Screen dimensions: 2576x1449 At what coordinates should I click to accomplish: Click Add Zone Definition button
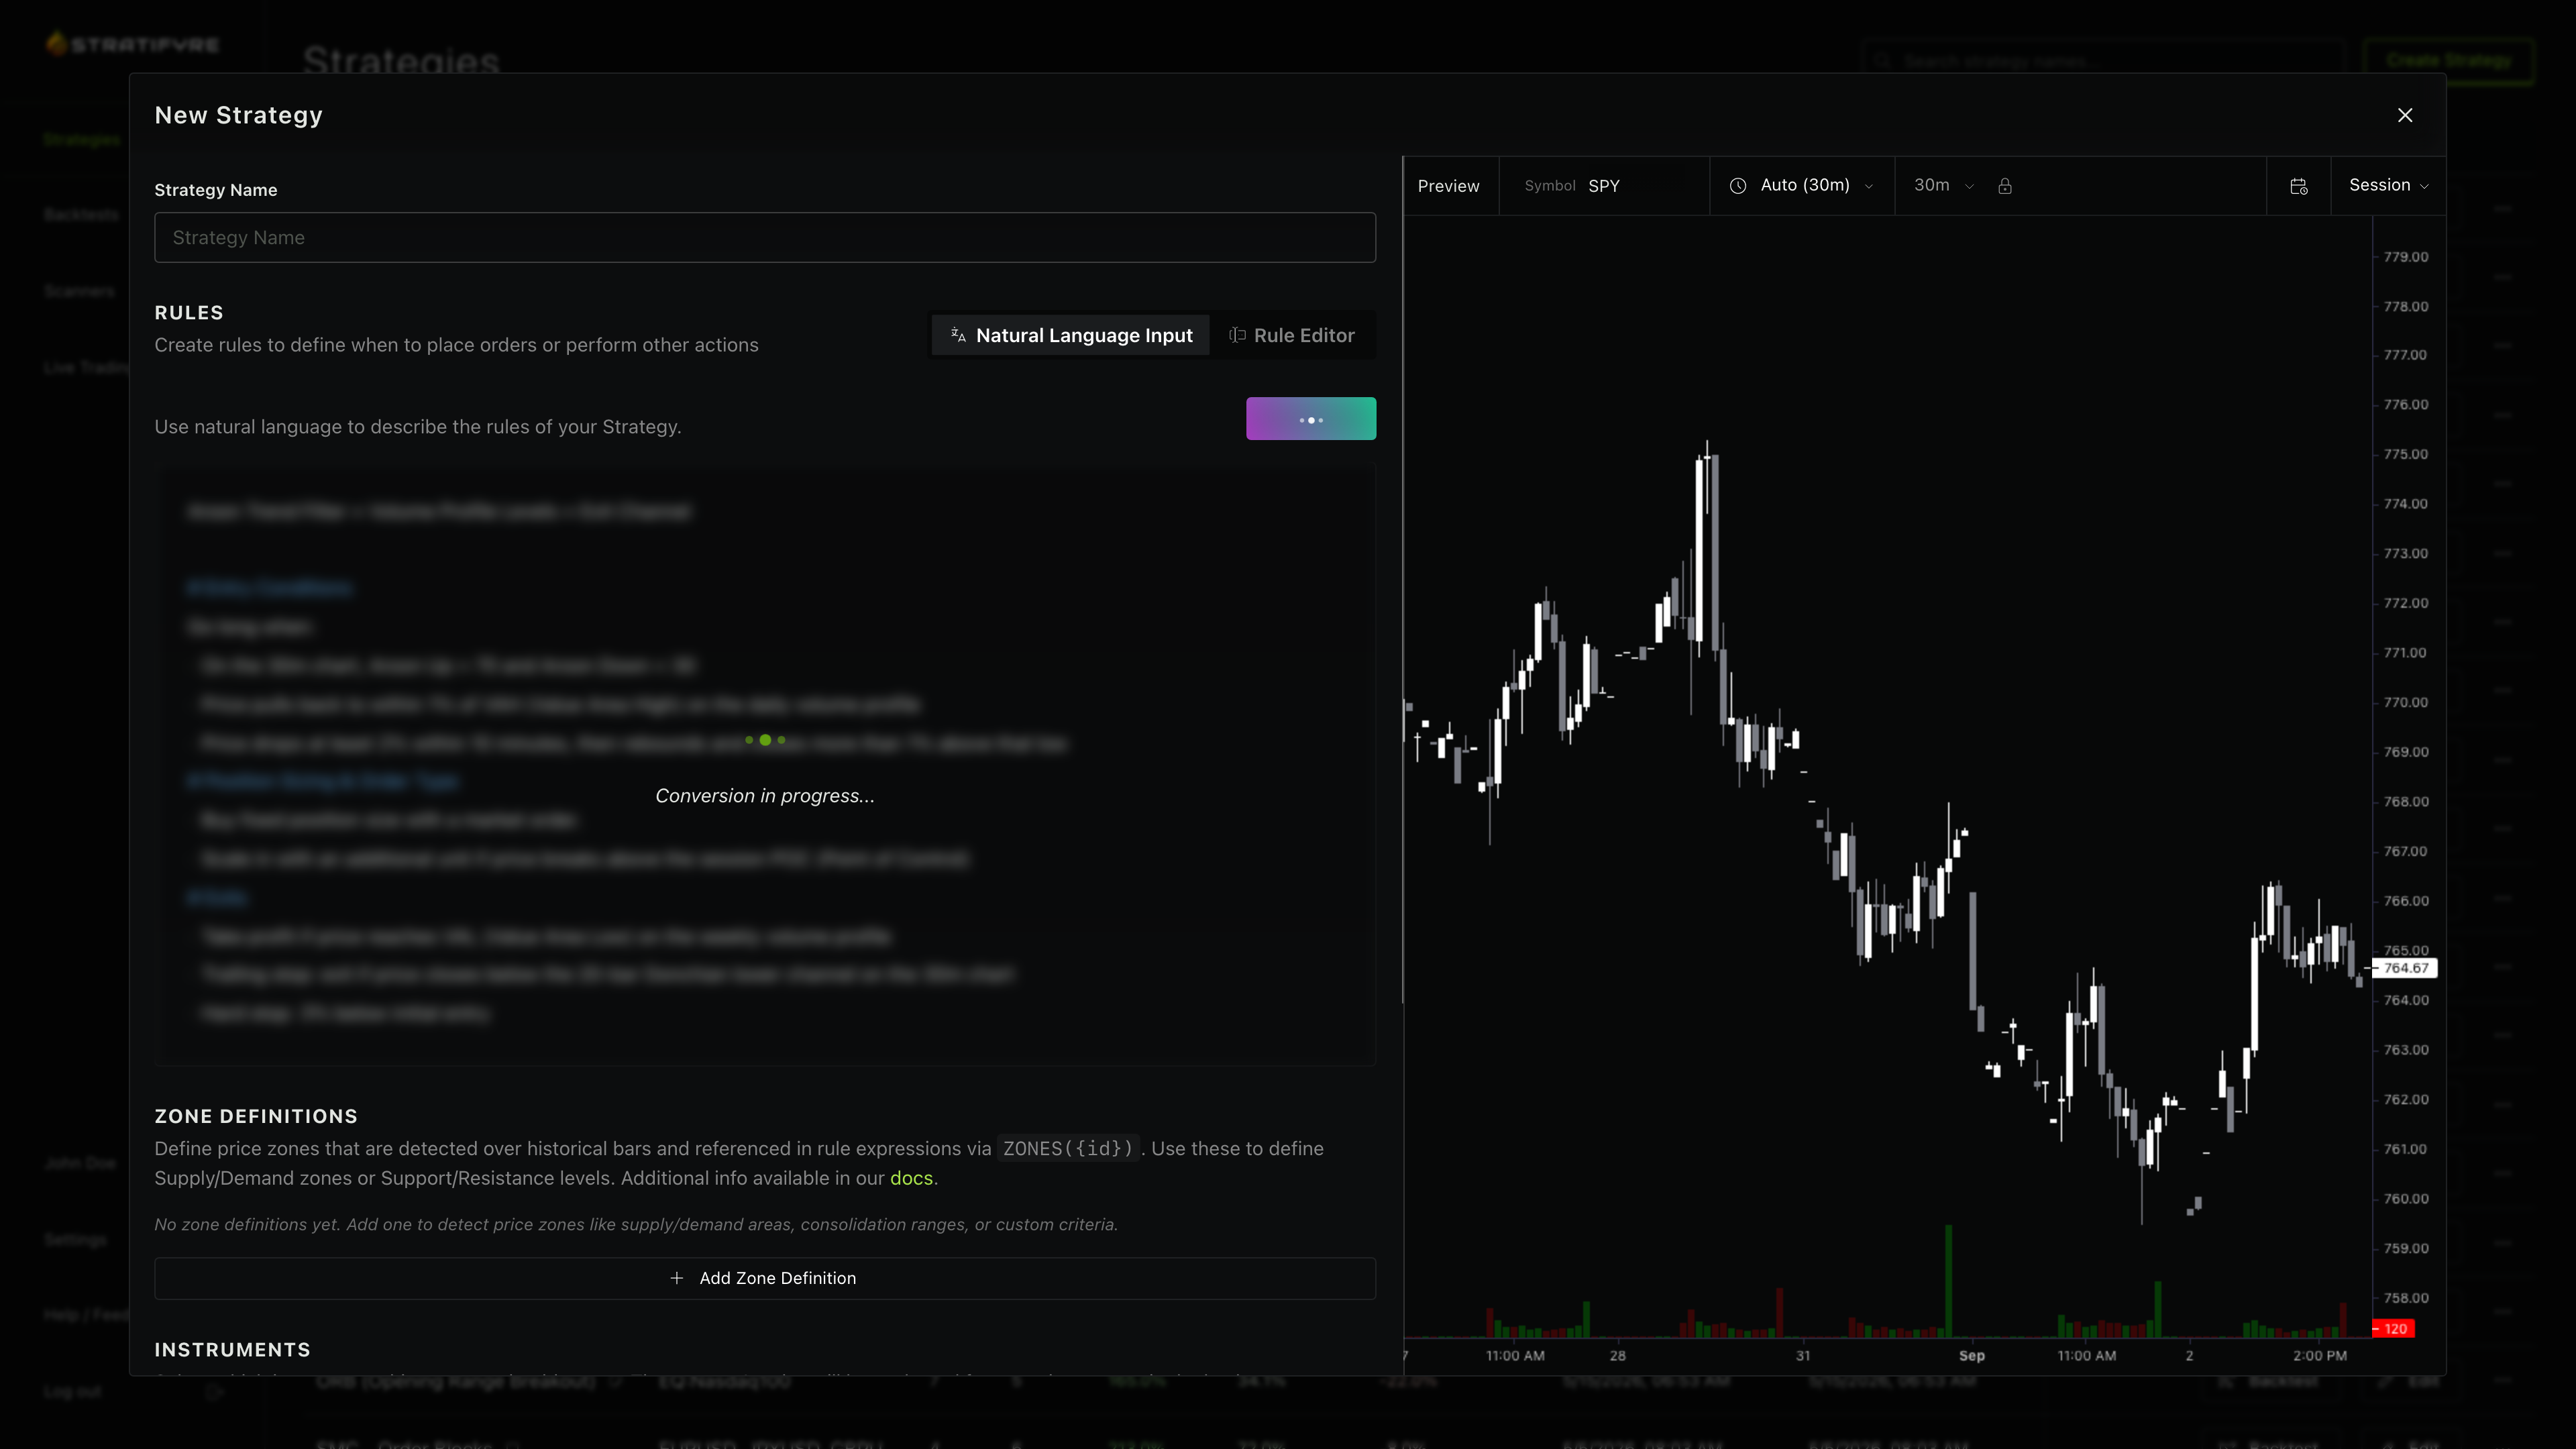765,1278
